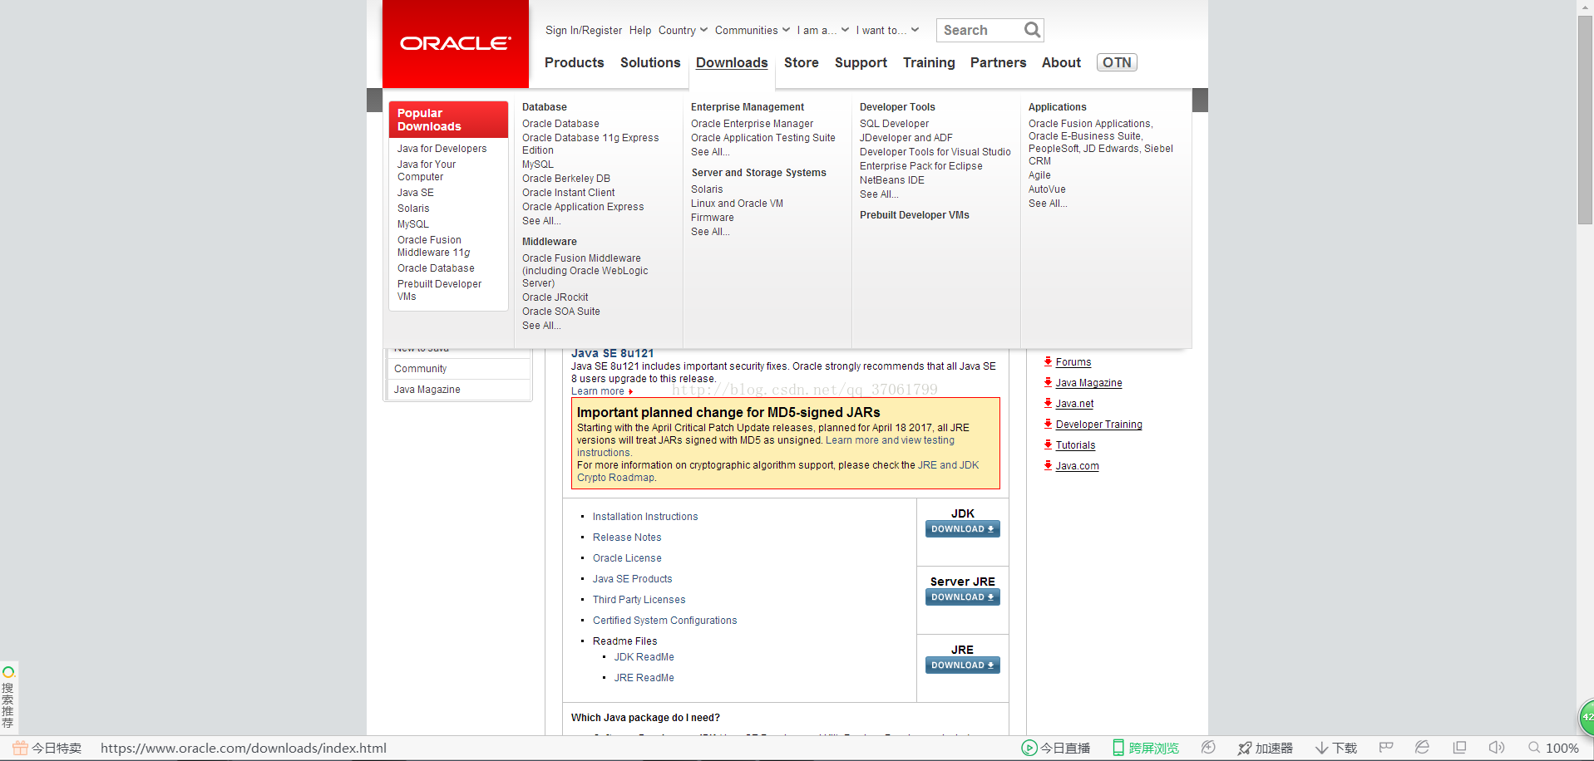Click the 100% zoom magnifier in status bar
The width and height of the screenshot is (1594, 761).
pyautogui.click(x=1534, y=748)
